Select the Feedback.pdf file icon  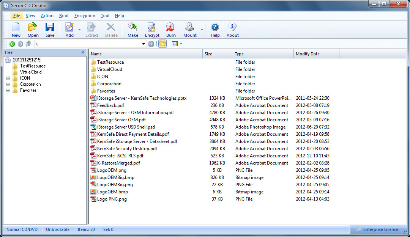[93, 105]
